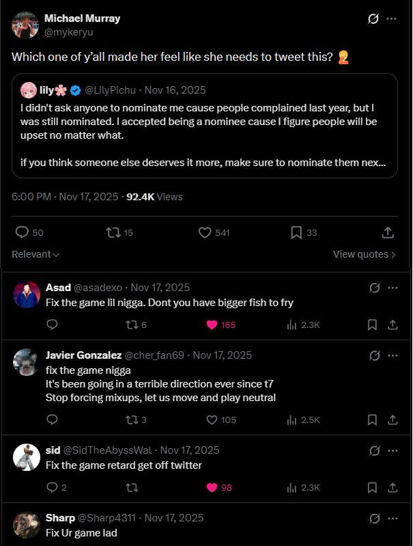Share the main tweet via share icon
The image size is (413, 546).
(388, 233)
